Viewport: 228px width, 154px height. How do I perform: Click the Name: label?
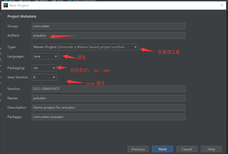[13, 98]
